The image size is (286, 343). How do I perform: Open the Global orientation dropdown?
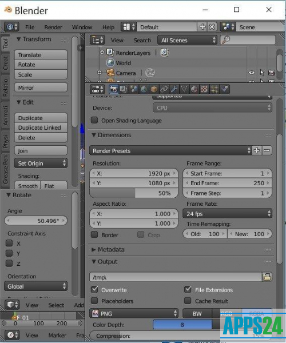click(35, 286)
